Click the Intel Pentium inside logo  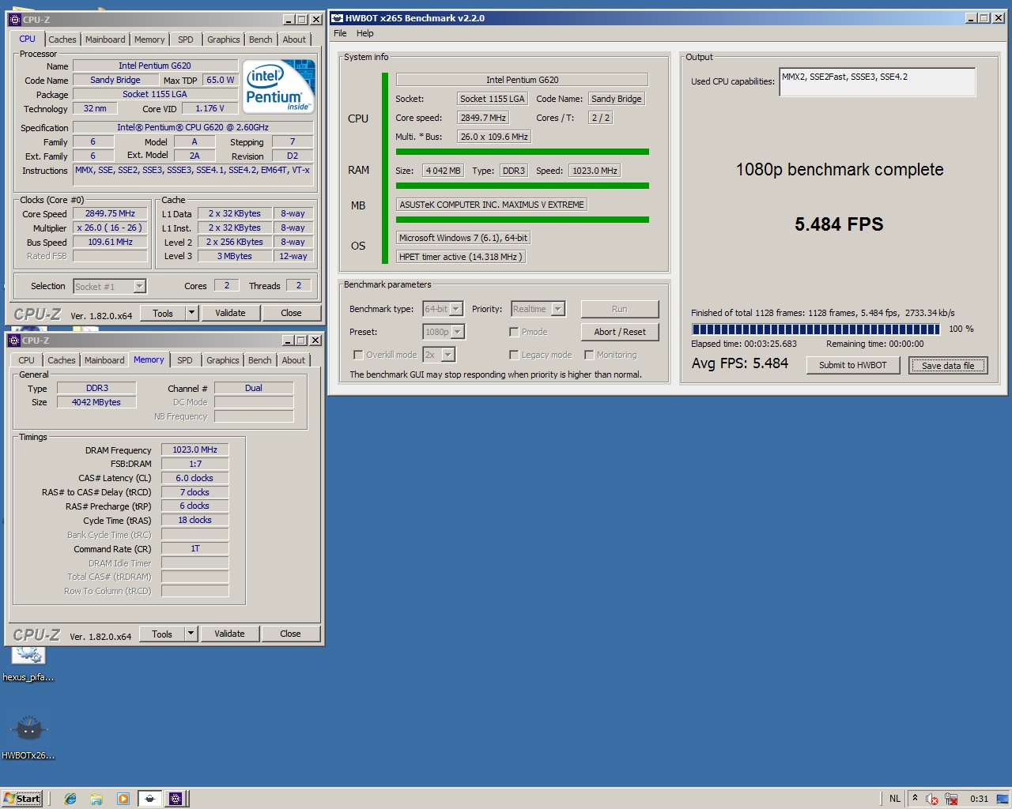coord(279,86)
